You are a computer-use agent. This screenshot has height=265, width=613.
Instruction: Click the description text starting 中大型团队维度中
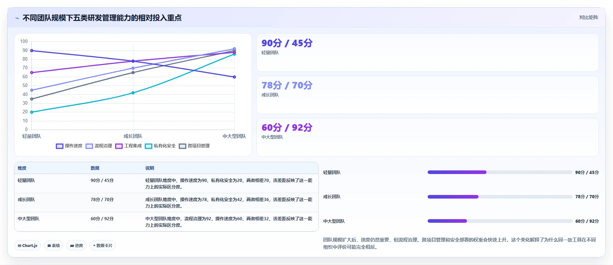[x=229, y=222]
